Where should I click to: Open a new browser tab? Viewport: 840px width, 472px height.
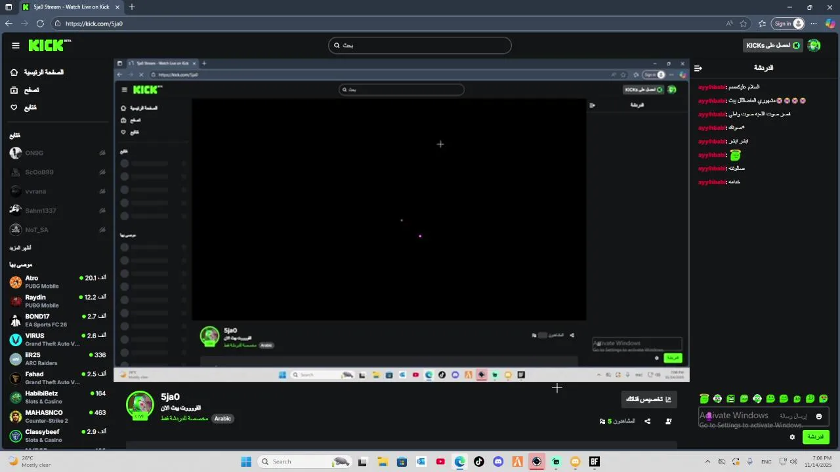click(132, 7)
